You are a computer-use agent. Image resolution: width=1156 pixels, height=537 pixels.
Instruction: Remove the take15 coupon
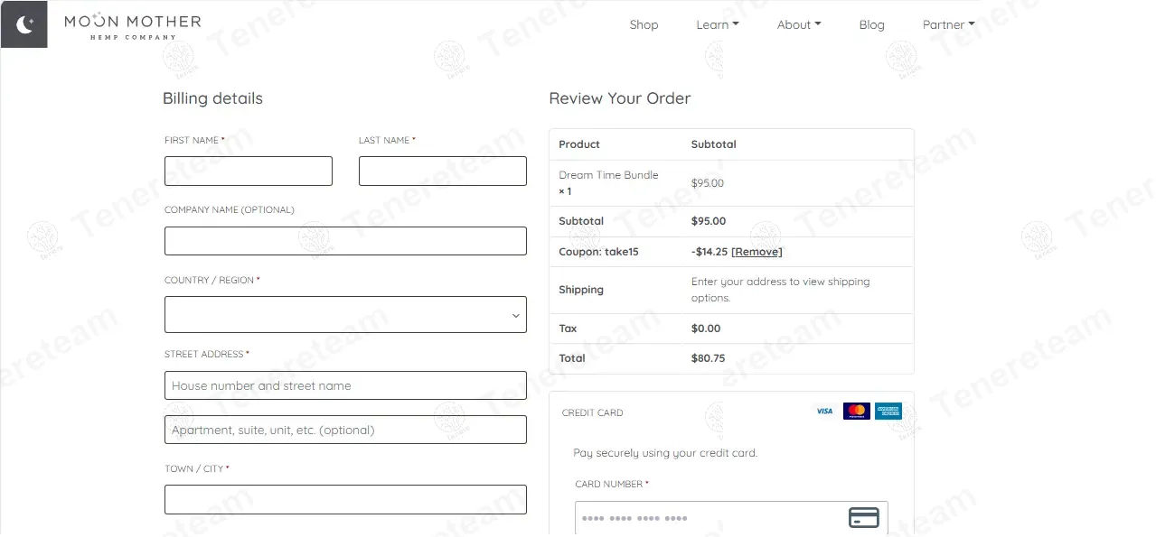click(757, 252)
